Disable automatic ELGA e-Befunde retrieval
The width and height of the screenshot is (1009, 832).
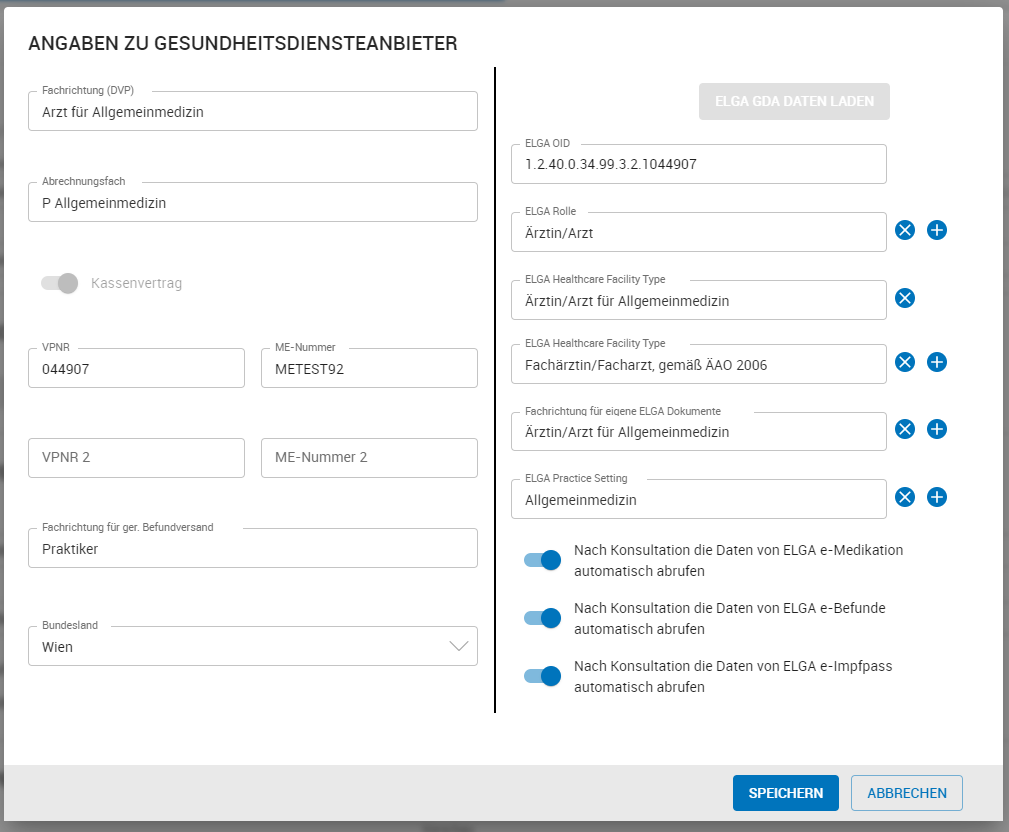point(542,618)
